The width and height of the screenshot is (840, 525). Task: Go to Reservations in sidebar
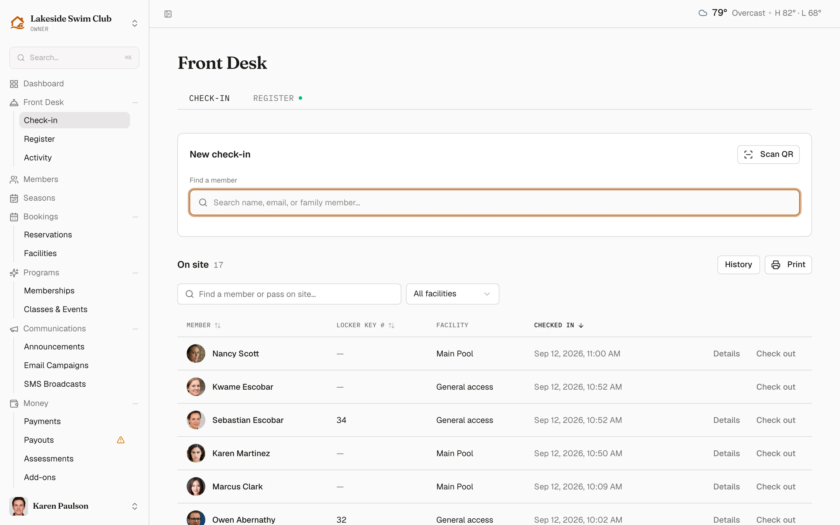[x=75, y=235]
